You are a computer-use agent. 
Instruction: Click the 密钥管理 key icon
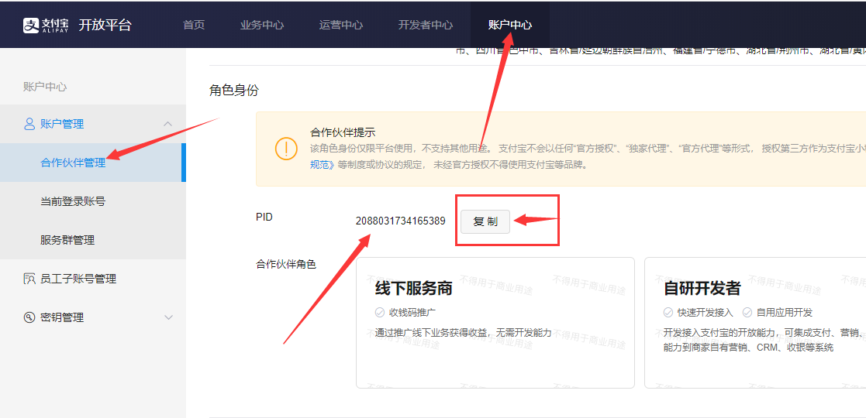[29, 317]
